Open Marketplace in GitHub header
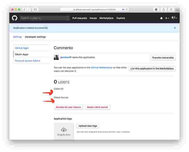The width and height of the screenshot is (189, 152). [x=106, y=18]
